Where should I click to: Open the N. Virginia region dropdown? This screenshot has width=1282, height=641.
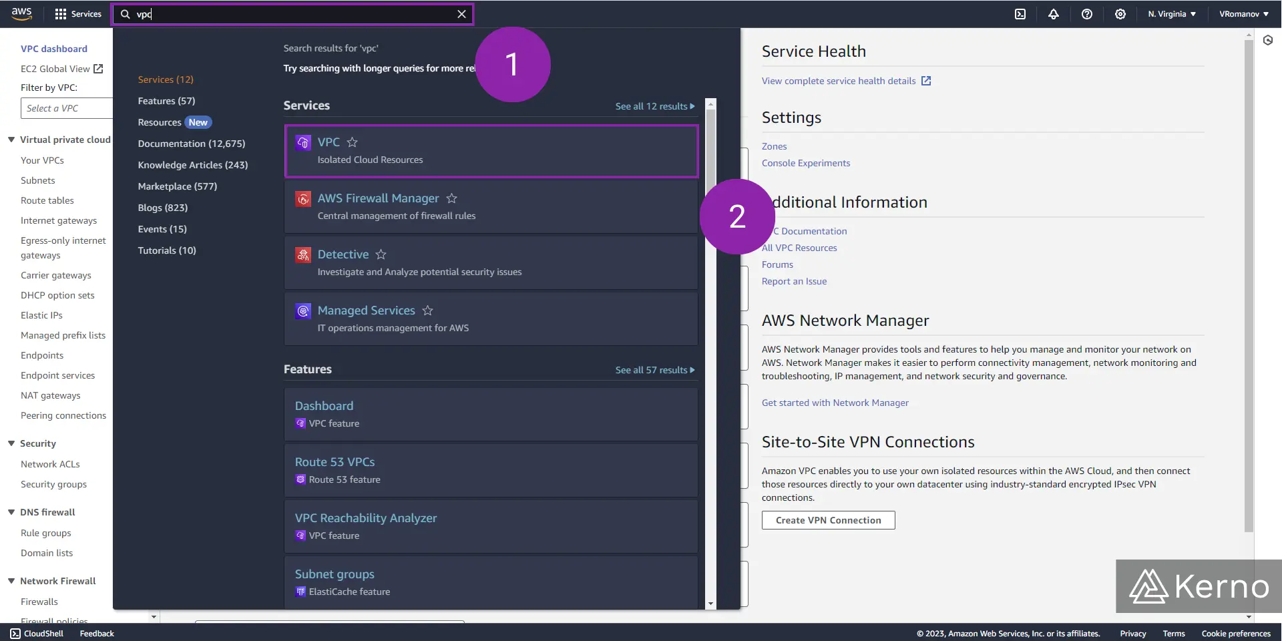pos(1172,14)
